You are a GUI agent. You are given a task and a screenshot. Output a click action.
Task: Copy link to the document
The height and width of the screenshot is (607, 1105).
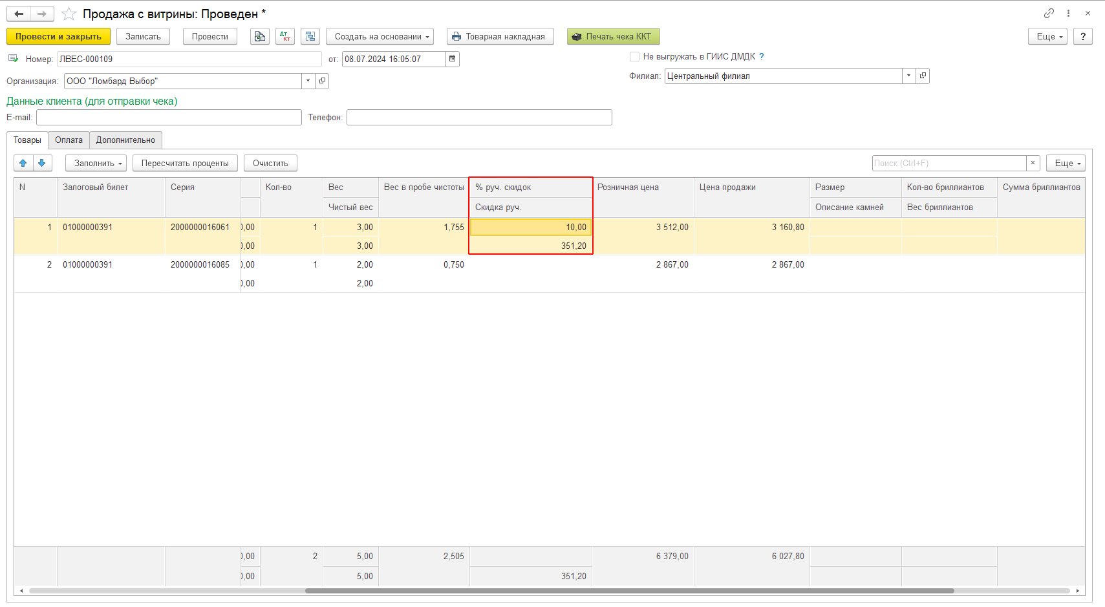1049,13
